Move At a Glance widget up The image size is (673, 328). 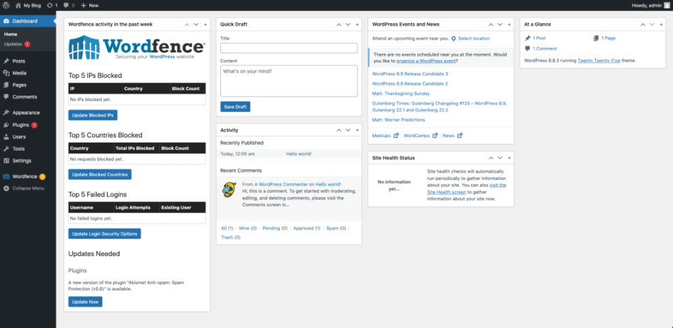click(643, 25)
